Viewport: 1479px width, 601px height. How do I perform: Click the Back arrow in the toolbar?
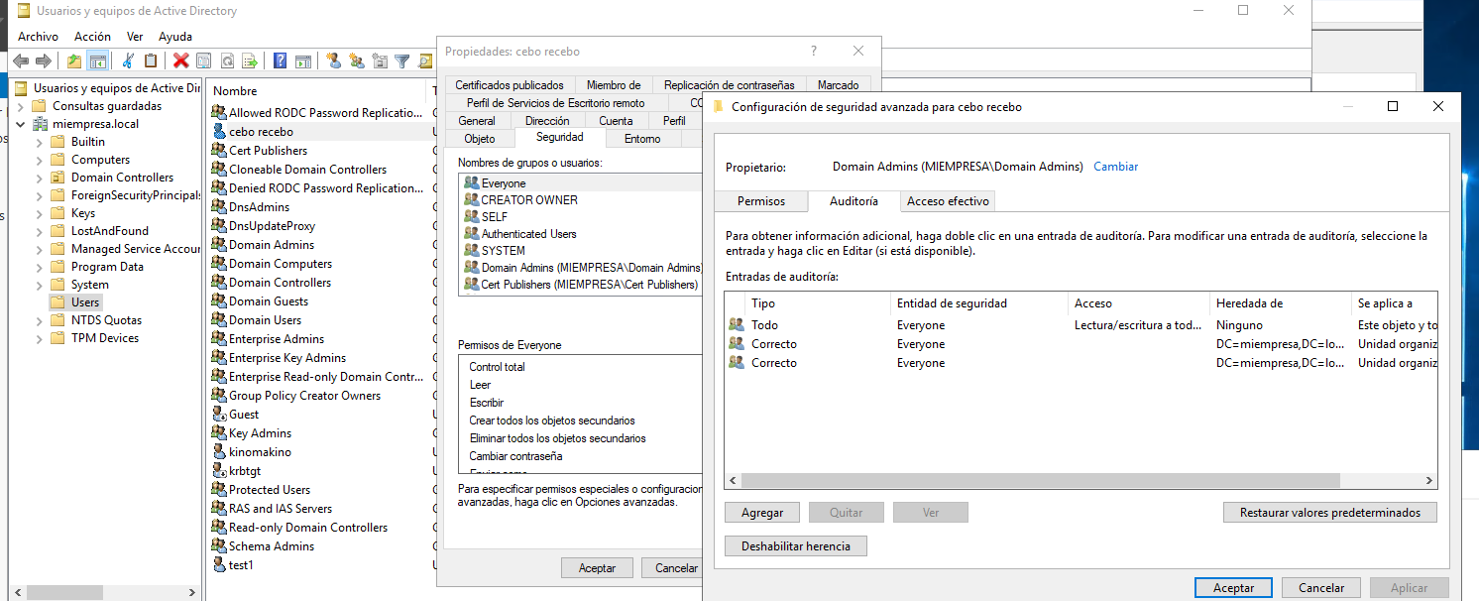coord(21,60)
